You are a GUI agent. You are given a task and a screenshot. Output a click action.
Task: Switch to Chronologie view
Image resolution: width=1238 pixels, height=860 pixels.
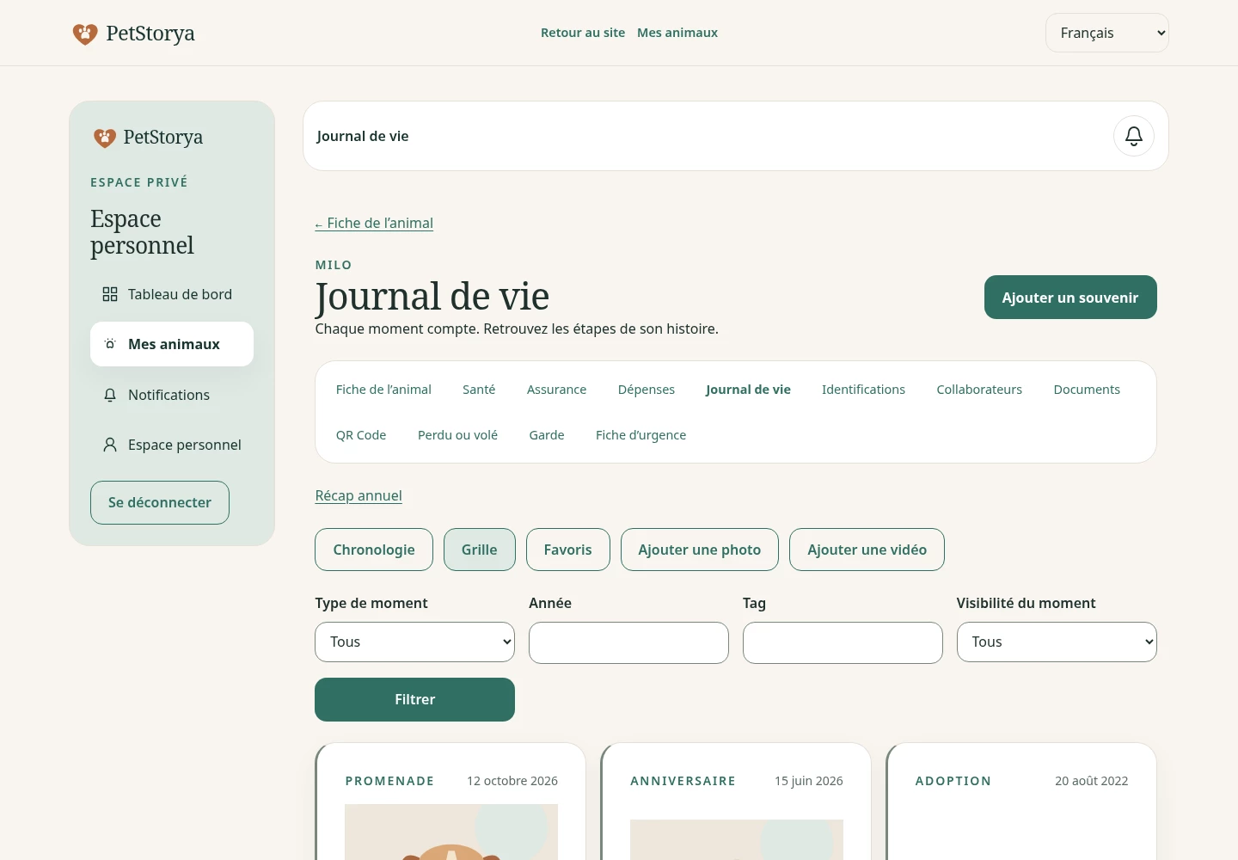pos(374,550)
